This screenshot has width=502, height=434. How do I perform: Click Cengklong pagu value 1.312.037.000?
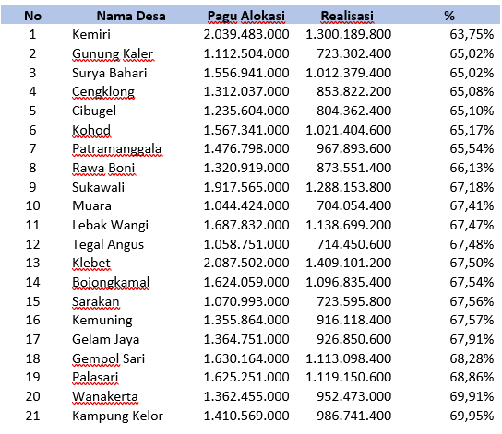pyautogui.click(x=246, y=91)
